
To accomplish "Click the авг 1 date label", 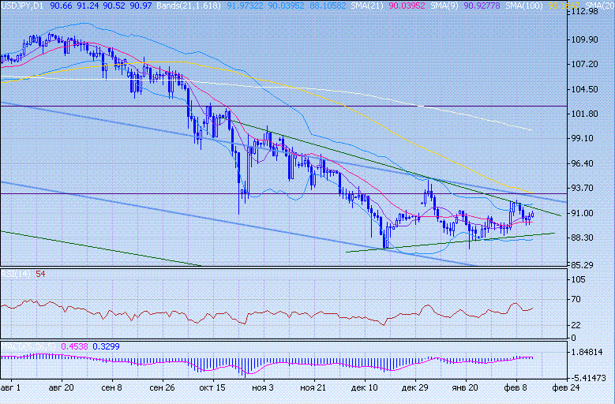I will tap(12, 389).
